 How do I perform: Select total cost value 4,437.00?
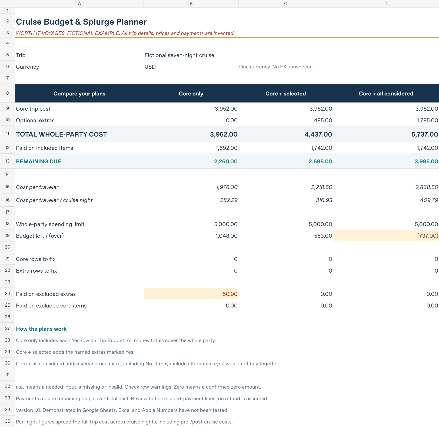[x=286, y=134]
